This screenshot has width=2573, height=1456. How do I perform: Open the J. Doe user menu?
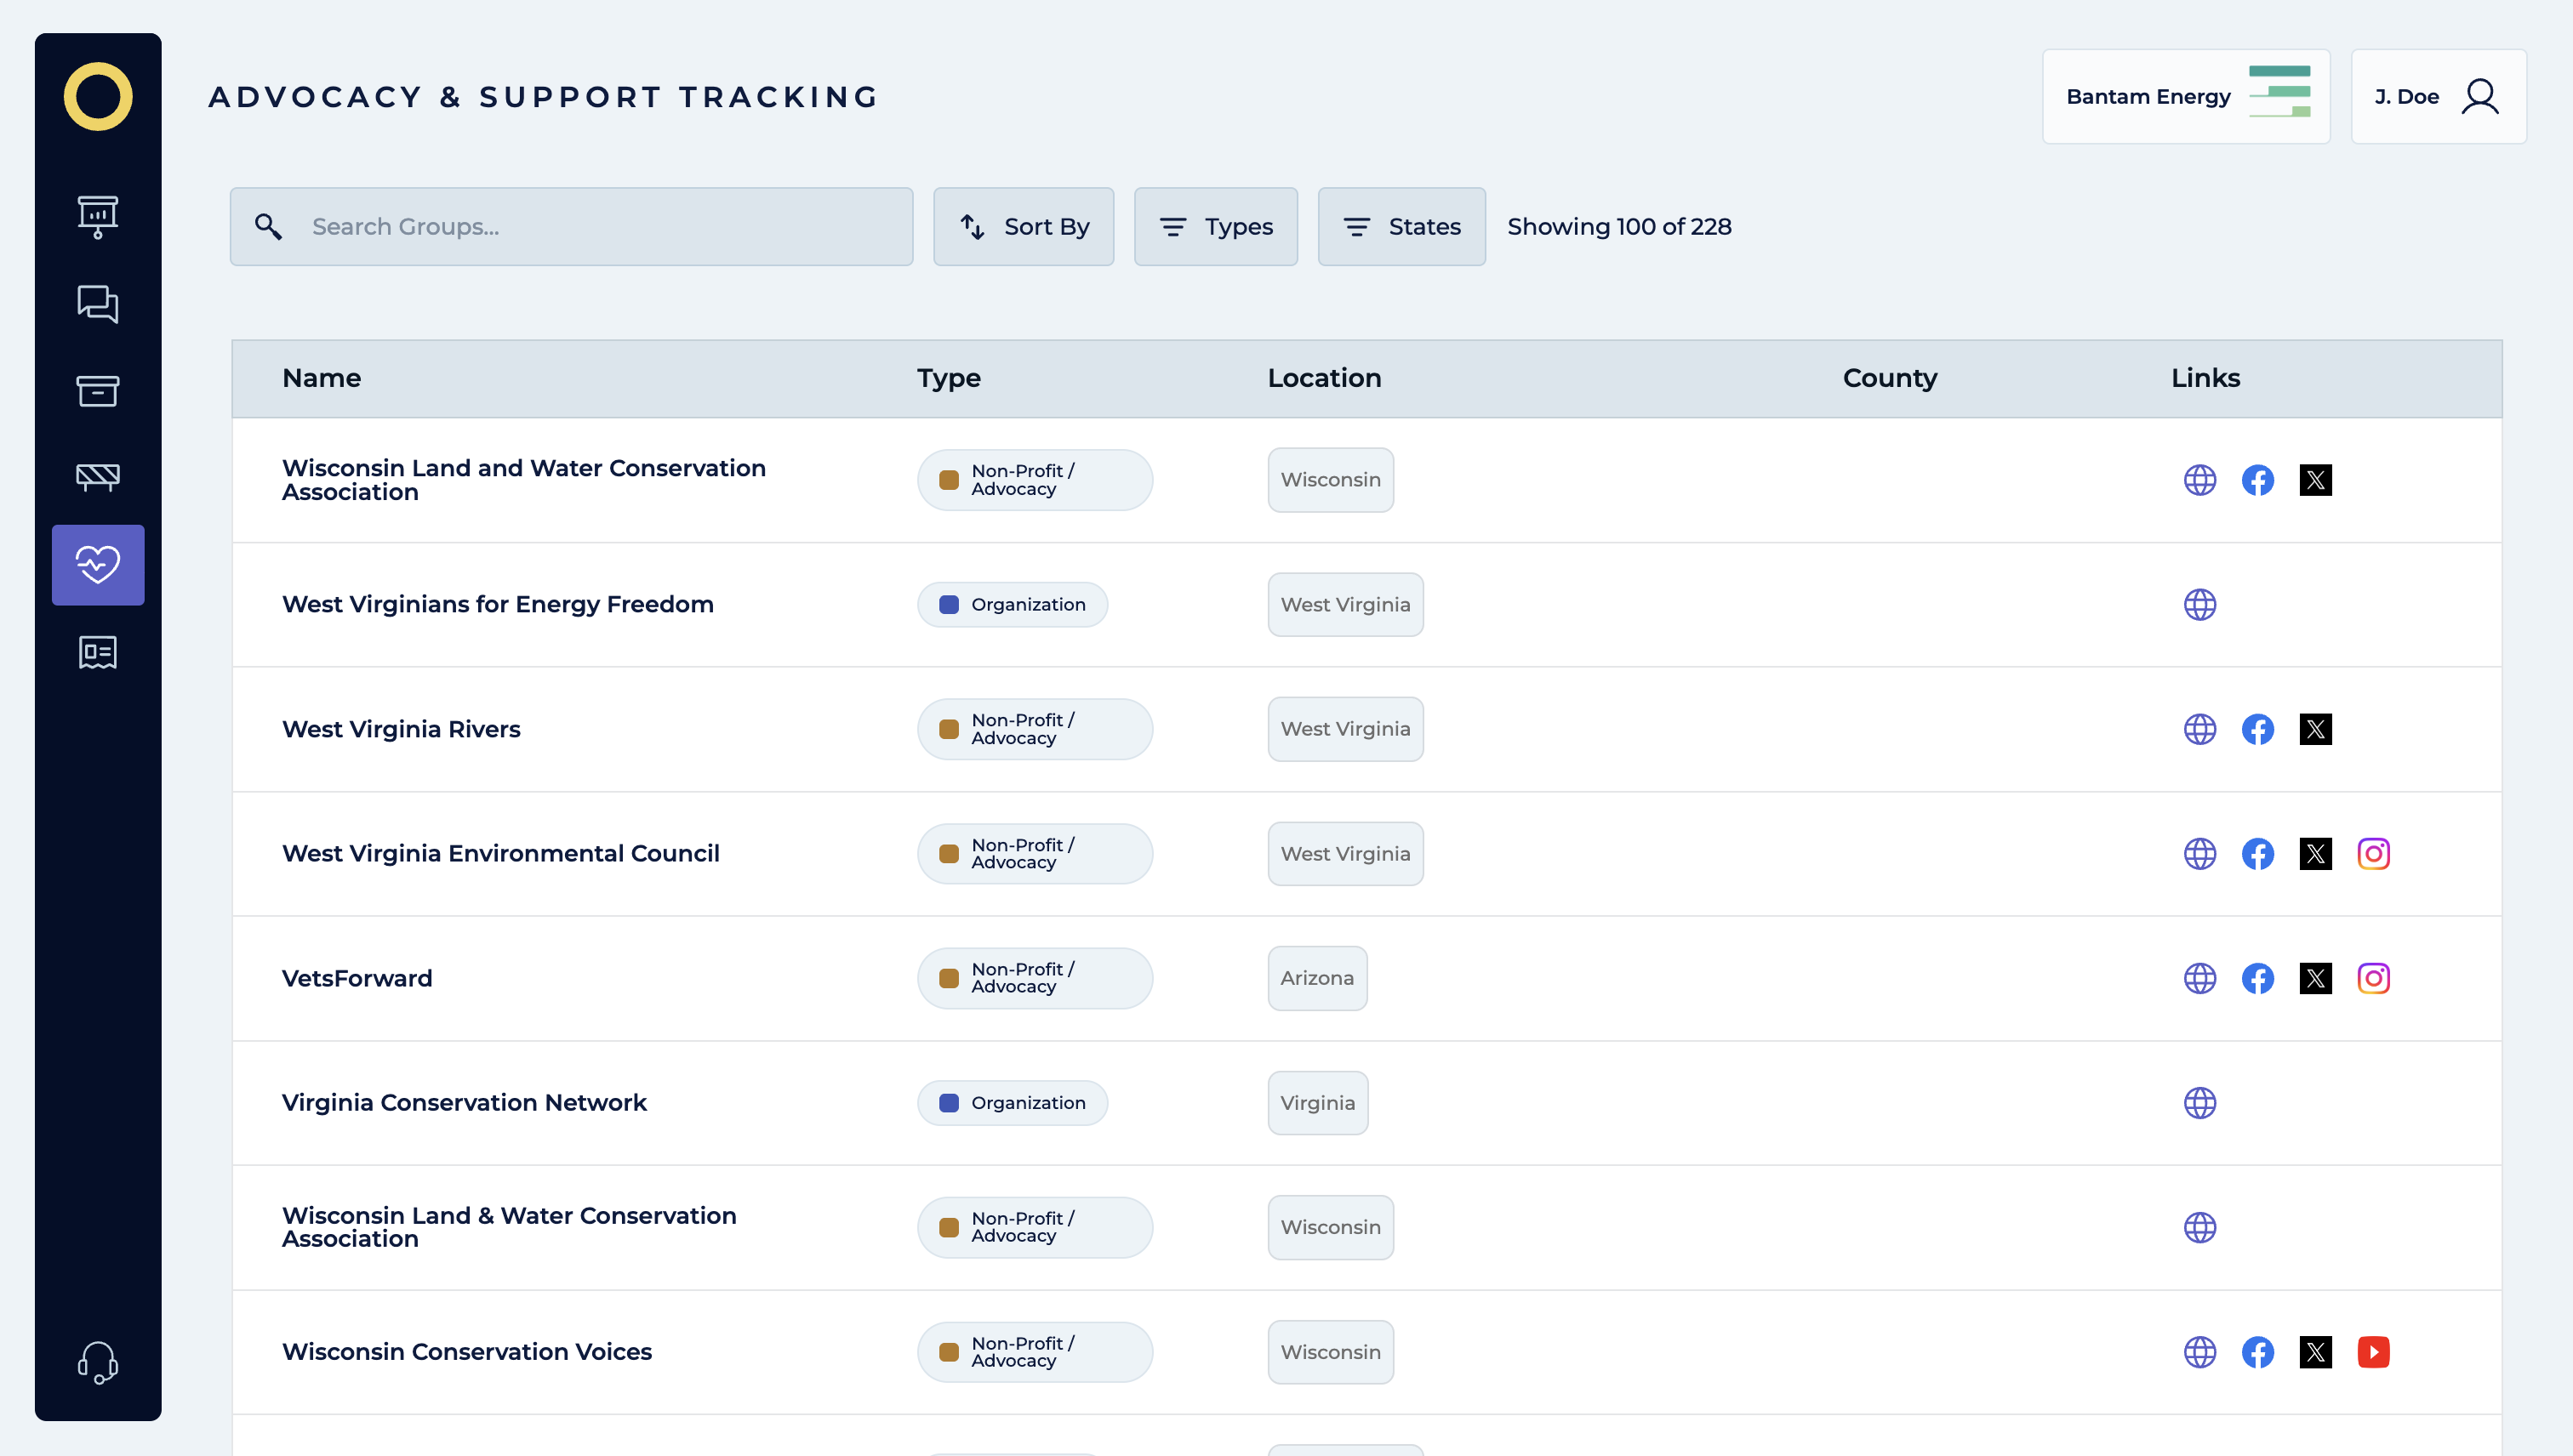[x=2438, y=97]
